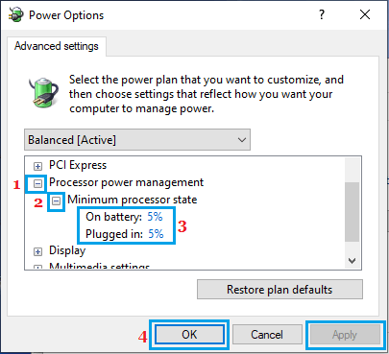
Task: Click the green battery plug icon
Action: click(x=43, y=92)
